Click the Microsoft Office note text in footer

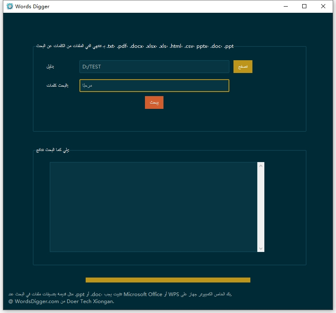[120, 294]
